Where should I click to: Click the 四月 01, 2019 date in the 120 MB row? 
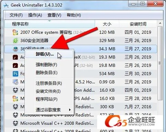tap(138, 32)
